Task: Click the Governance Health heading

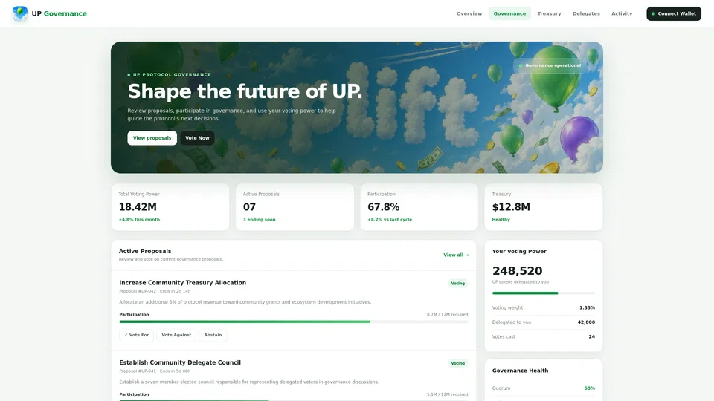Action: pyautogui.click(x=520, y=371)
